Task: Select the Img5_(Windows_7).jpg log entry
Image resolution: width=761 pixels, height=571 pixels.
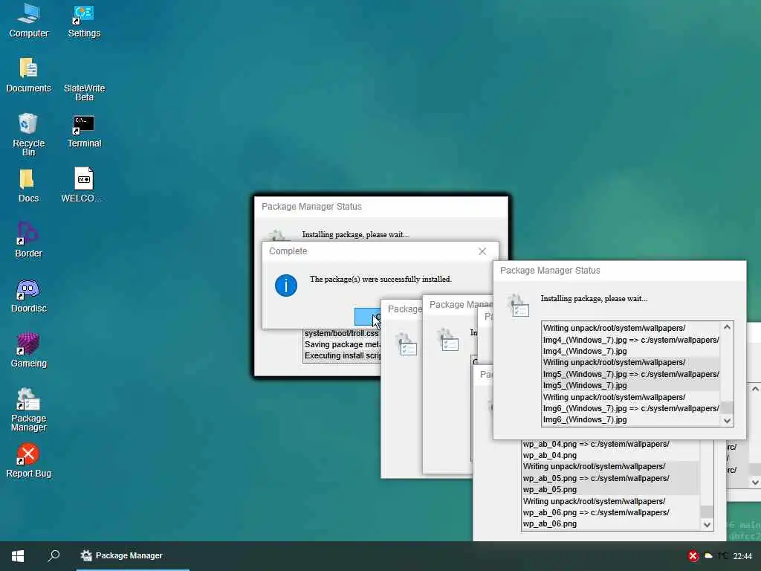Action: (x=630, y=374)
